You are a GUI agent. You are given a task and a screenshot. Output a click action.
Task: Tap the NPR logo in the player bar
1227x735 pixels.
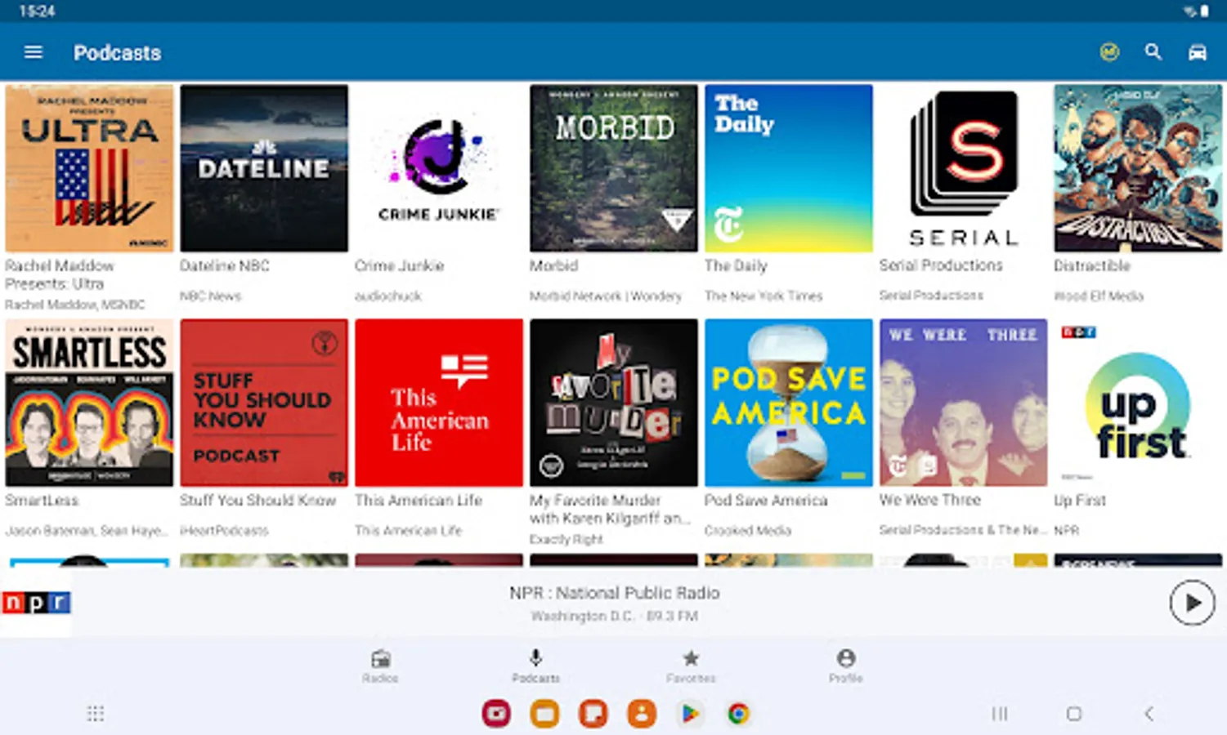click(x=36, y=603)
